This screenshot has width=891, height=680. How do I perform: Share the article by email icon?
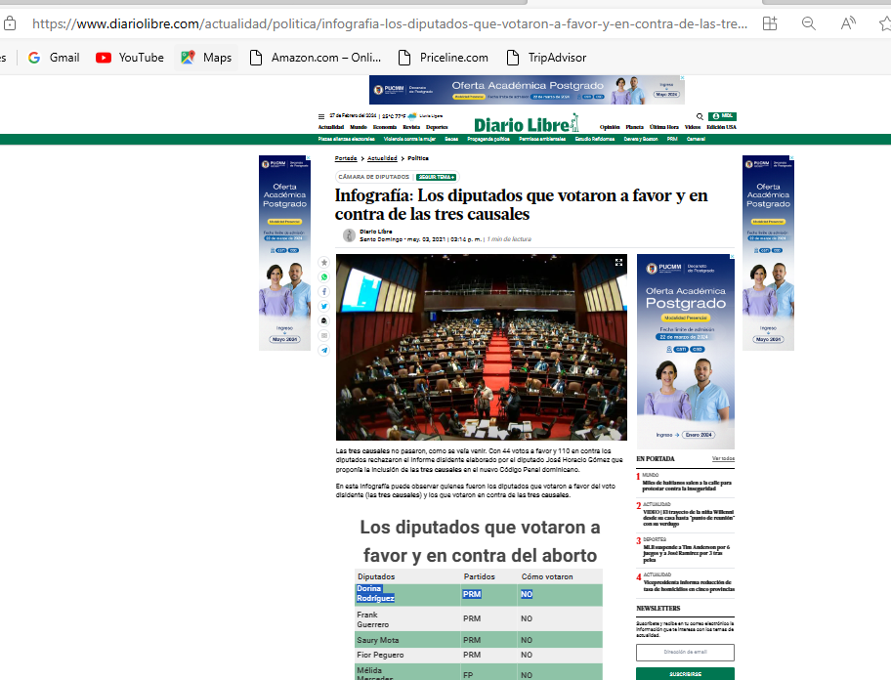(324, 336)
